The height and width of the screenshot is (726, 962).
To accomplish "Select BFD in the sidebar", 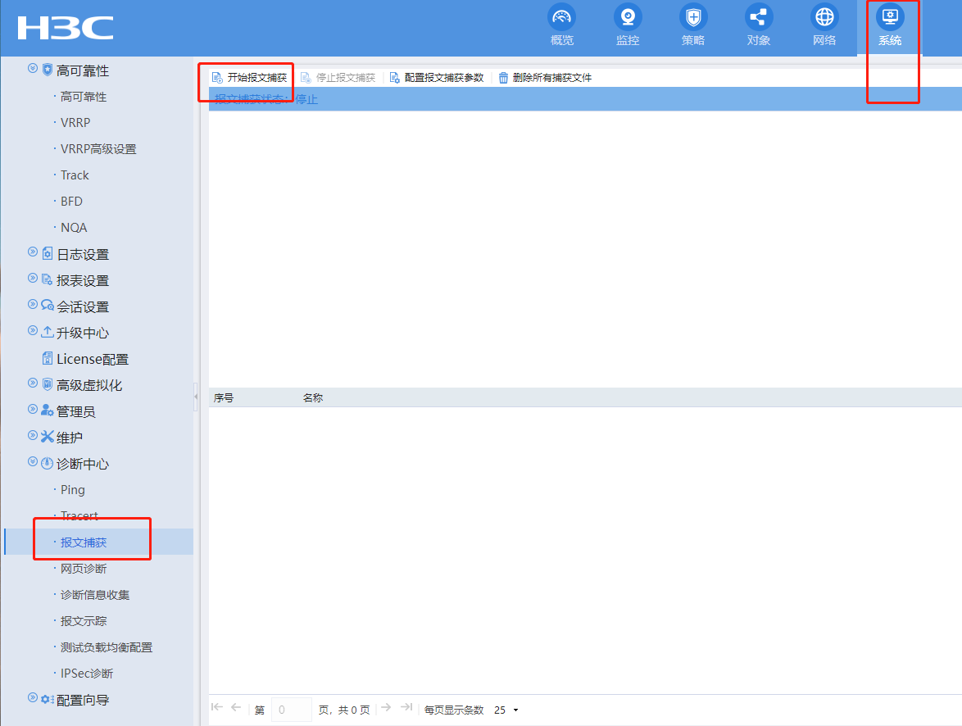I will tap(71, 202).
